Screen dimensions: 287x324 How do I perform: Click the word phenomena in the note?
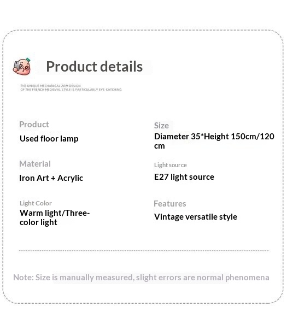247,278
